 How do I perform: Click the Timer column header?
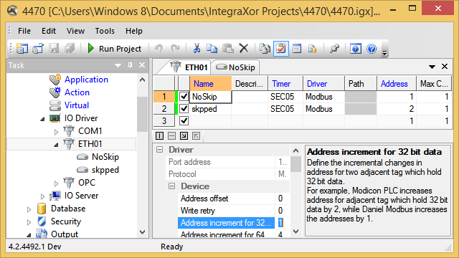click(285, 84)
